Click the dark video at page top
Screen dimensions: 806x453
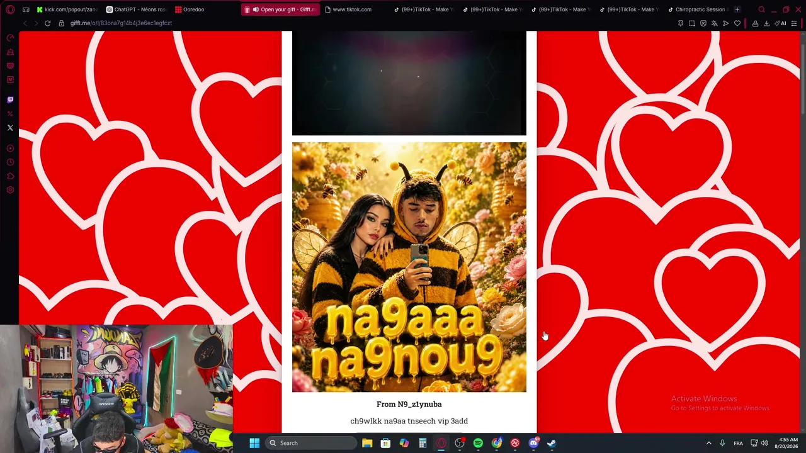tap(409, 83)
